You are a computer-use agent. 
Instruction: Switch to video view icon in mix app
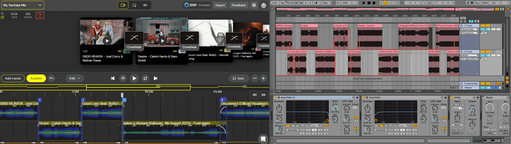point(123,5)
